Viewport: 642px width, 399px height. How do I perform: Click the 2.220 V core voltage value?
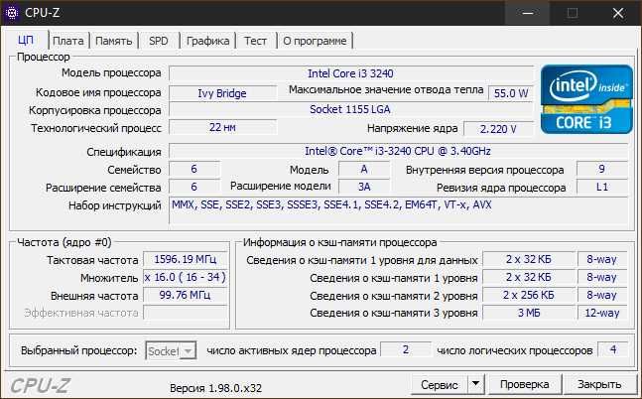[x=498, y=129]
